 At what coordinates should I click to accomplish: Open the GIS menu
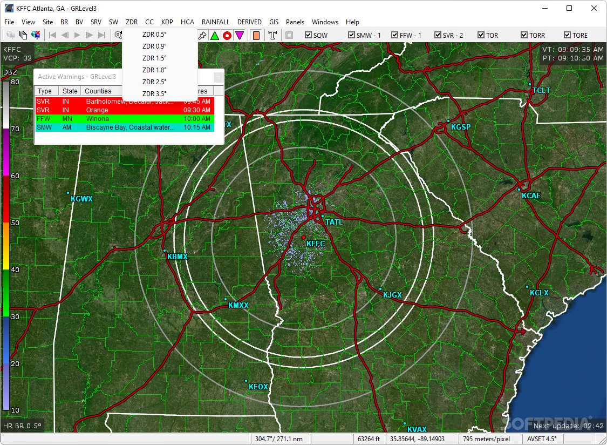(x=274, y=22)
